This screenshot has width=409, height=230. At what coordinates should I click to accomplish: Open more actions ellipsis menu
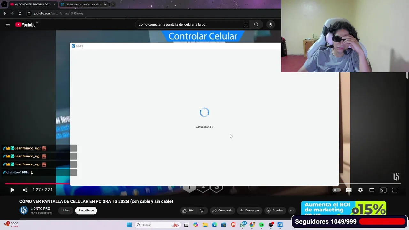pyautogui.click(x=292, y=211)
